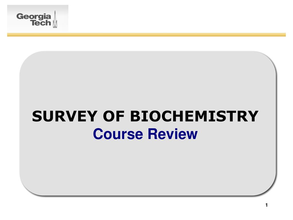Click the word Review in the subtitle
Screen dimensions: 293x220
coord(173,134)
